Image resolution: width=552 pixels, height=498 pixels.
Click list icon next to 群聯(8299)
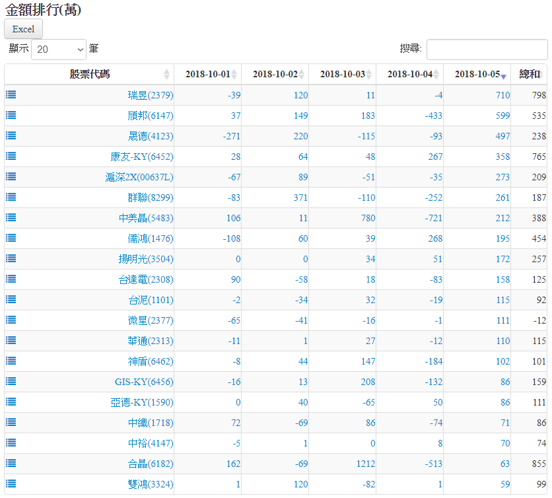11,197
